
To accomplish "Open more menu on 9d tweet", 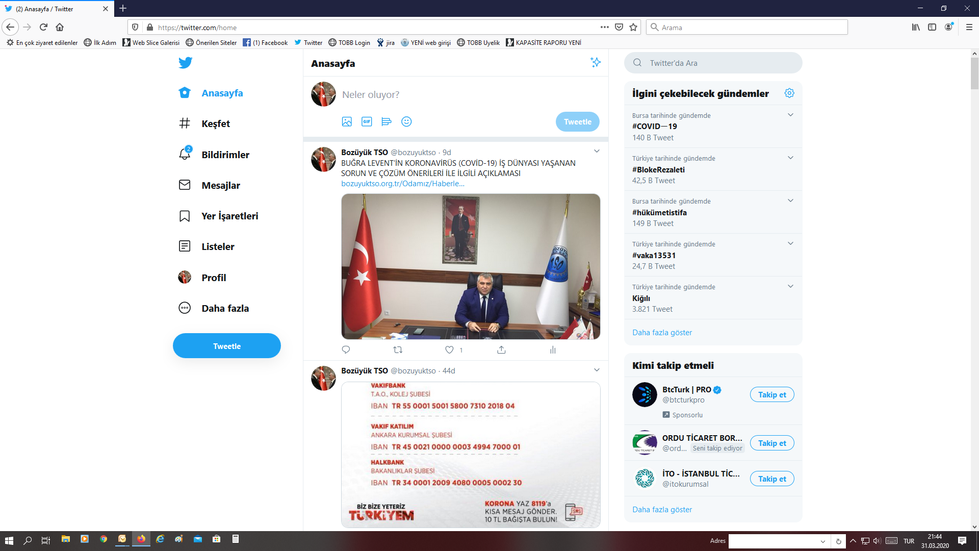I will coord(597,152).
